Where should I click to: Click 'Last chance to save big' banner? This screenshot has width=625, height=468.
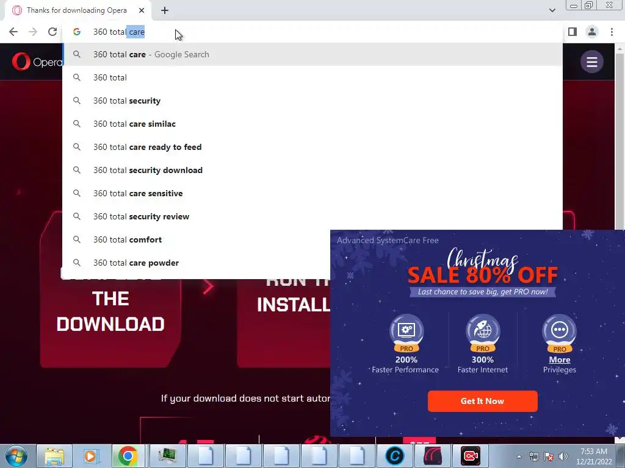[483, 292]
